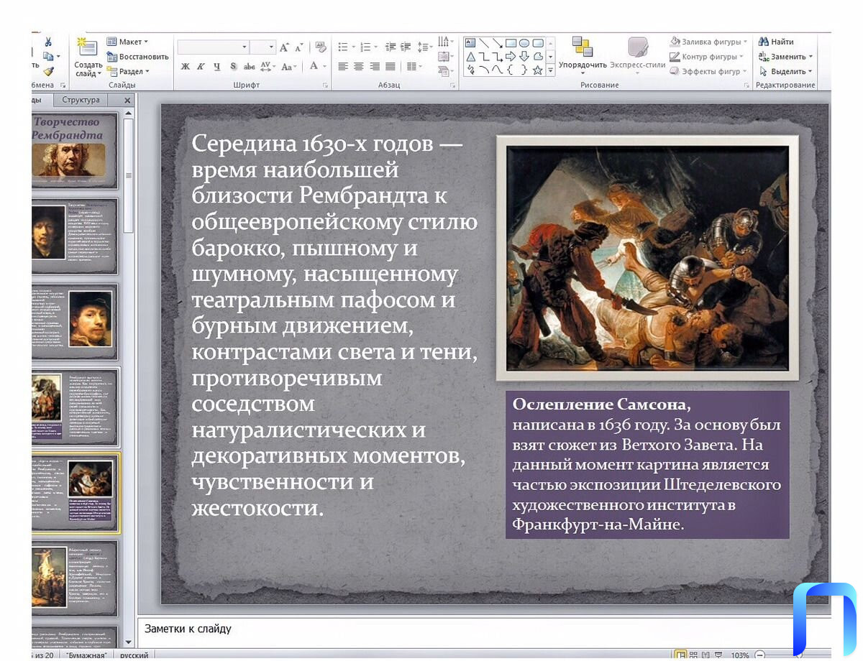The height and width of the screenshot is (661, 863).
Task: Open the Выделить select dropdown
Action: tap(785, 71)
